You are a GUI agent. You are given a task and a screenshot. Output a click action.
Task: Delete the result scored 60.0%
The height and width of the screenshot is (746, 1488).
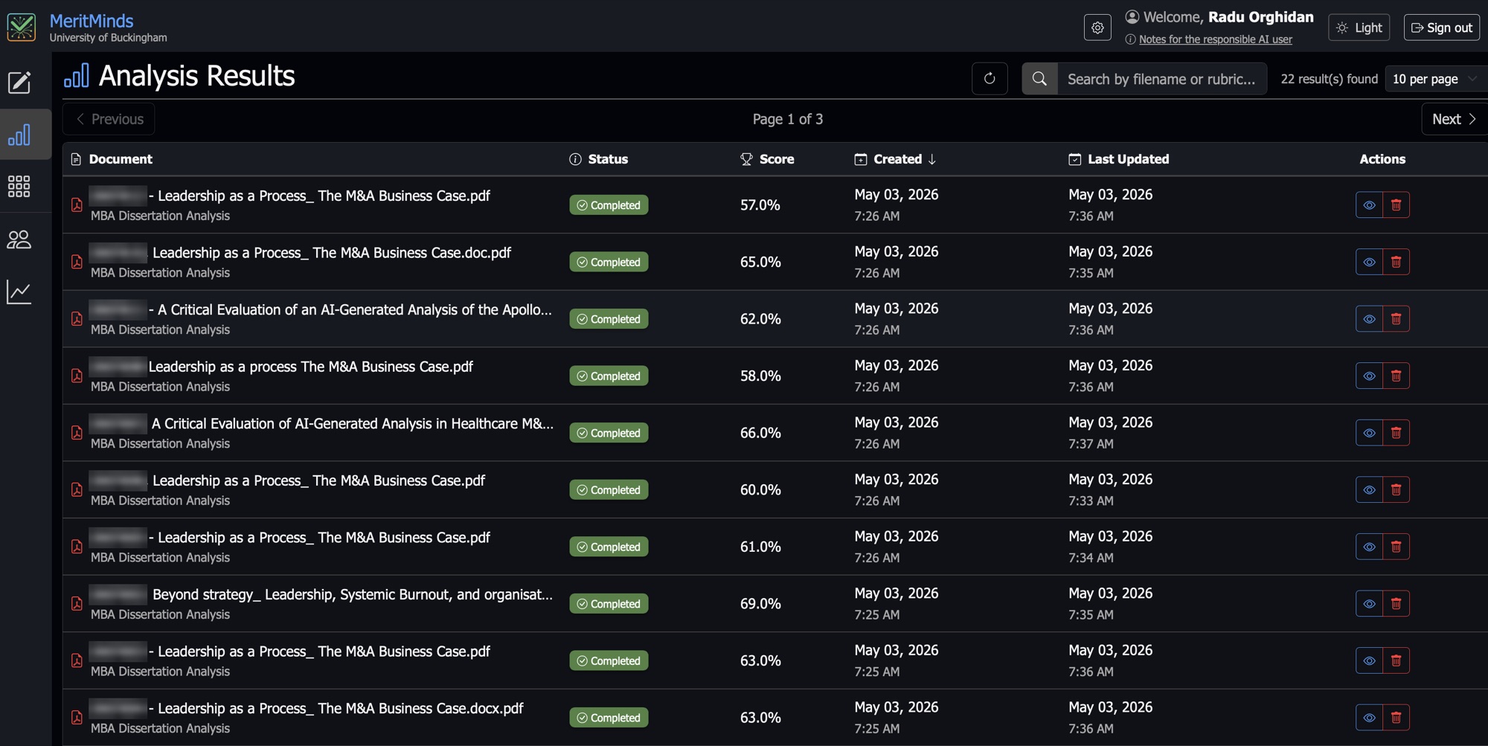click(x=1396, y=489)
